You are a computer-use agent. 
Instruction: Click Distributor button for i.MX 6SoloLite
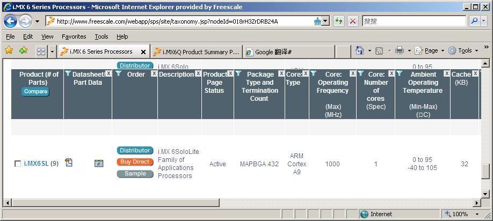(135, 150)
